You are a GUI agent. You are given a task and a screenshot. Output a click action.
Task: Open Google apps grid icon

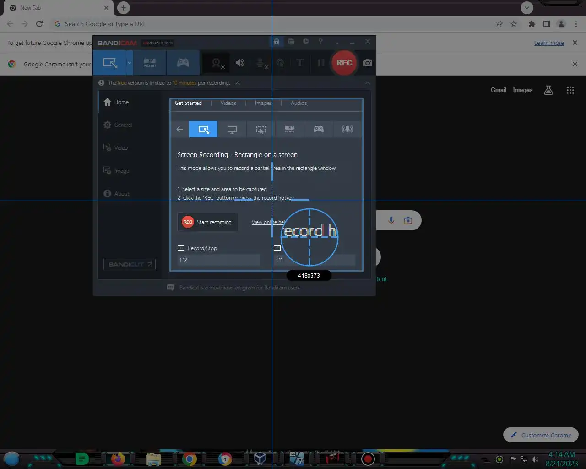tap(570, 90)
